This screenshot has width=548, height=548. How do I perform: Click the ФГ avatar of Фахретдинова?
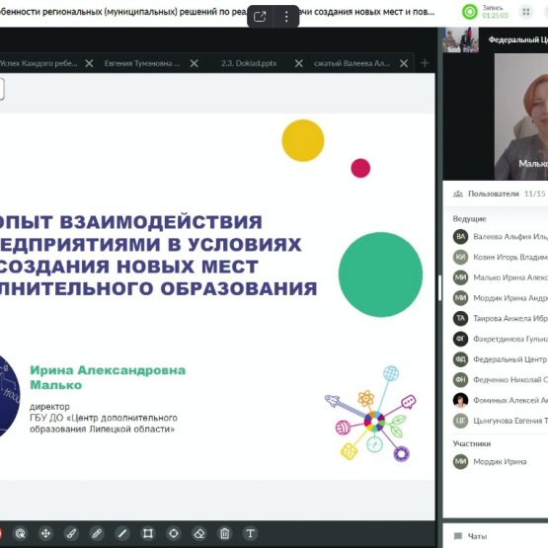(x=461, y=339)
